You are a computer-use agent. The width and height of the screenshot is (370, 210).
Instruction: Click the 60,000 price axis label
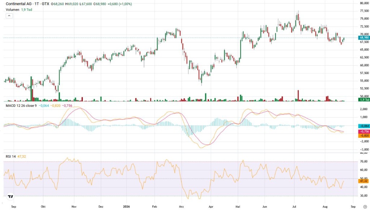click(365, 65)
